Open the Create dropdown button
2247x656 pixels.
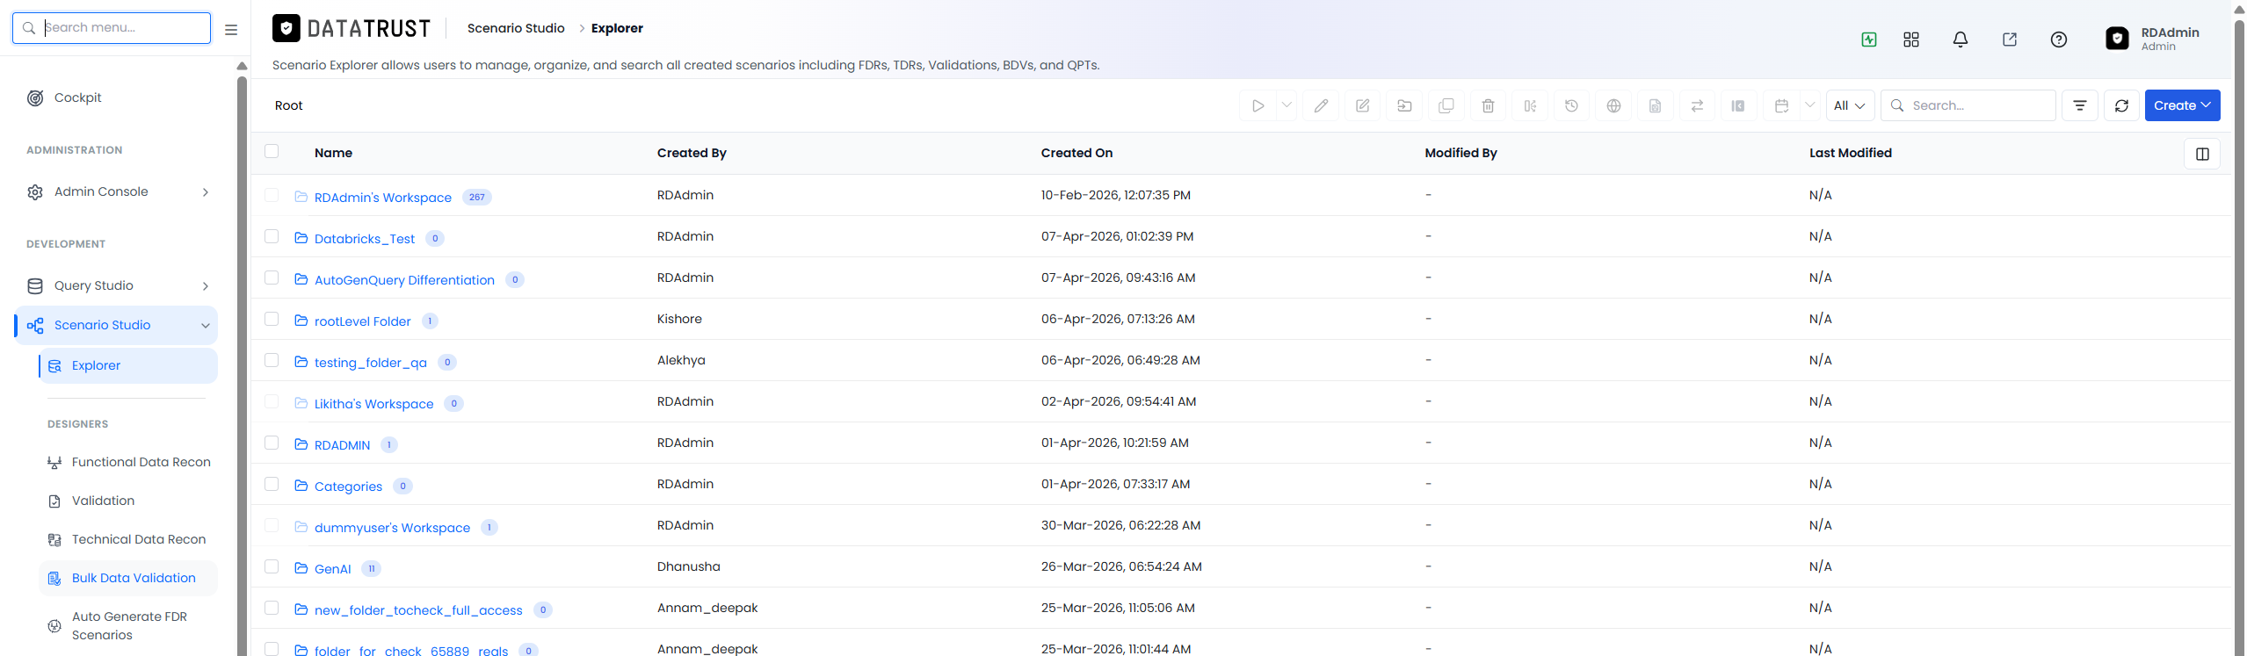[x=2182, y=105]
